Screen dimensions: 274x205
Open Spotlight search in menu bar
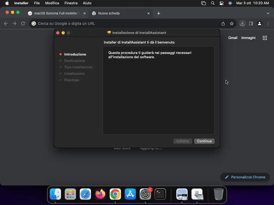pos(213,3)
